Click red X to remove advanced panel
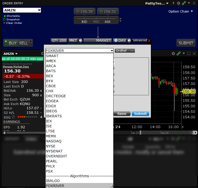198x188 pixels. click(149, 41)
